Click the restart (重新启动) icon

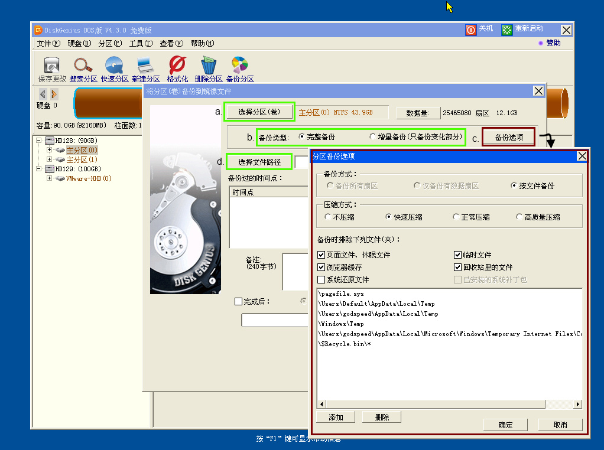tap(507, 30)
